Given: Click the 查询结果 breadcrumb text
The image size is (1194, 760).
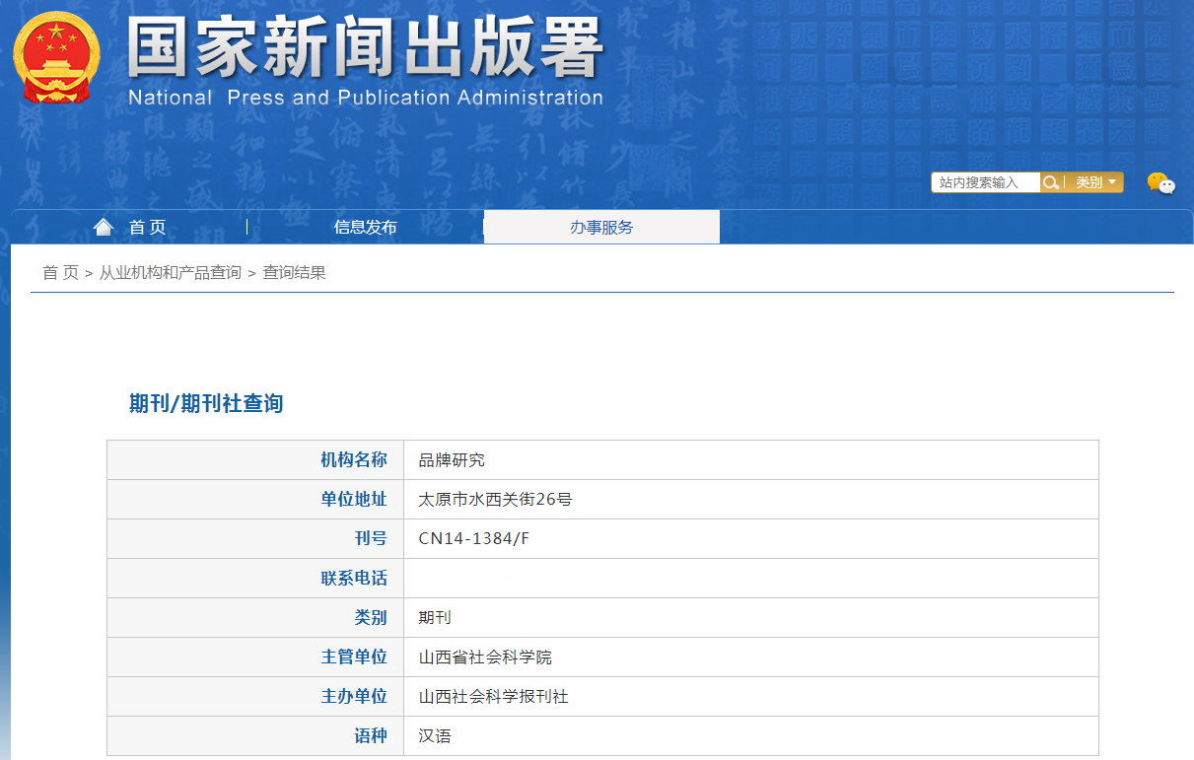Looking at the screenshot, I should 294,273.
